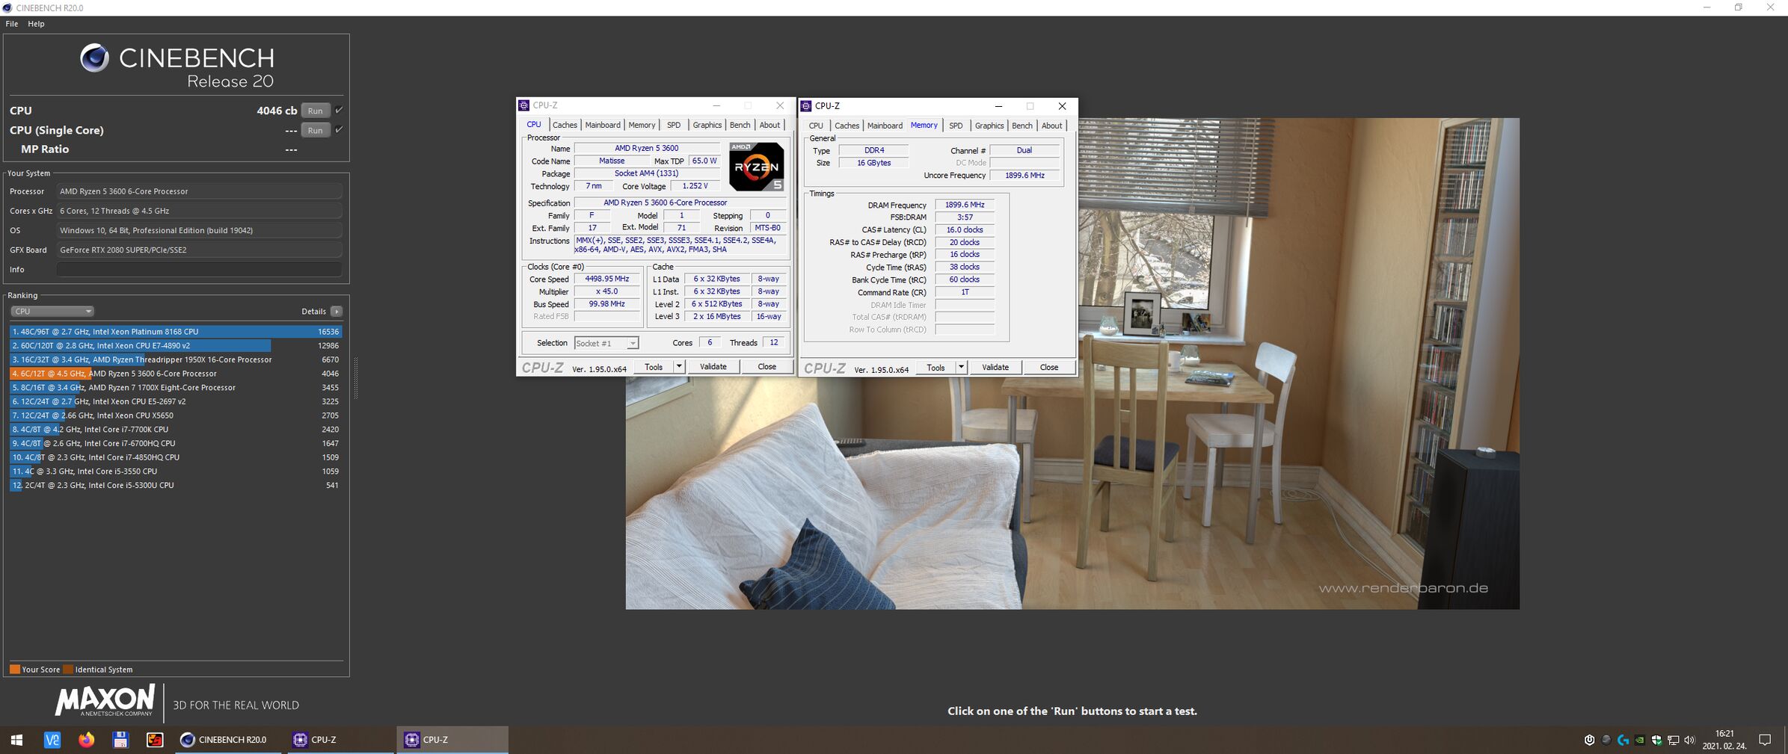Click the highlighted active CPU-Z taskbar button
This screenshot has height=754, width=1788.
(x=452, y=740)
